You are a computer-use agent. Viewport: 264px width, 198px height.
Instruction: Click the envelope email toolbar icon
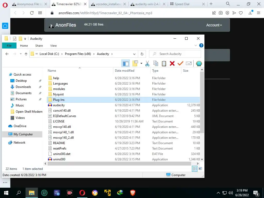[188, 63]
